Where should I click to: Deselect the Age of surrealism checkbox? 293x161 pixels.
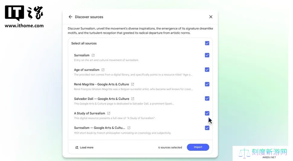pos(207,70)
